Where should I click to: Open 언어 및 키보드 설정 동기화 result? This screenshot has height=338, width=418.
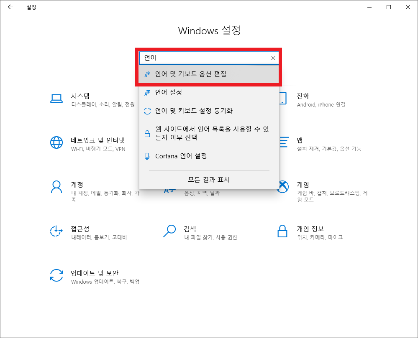(209, 111)
